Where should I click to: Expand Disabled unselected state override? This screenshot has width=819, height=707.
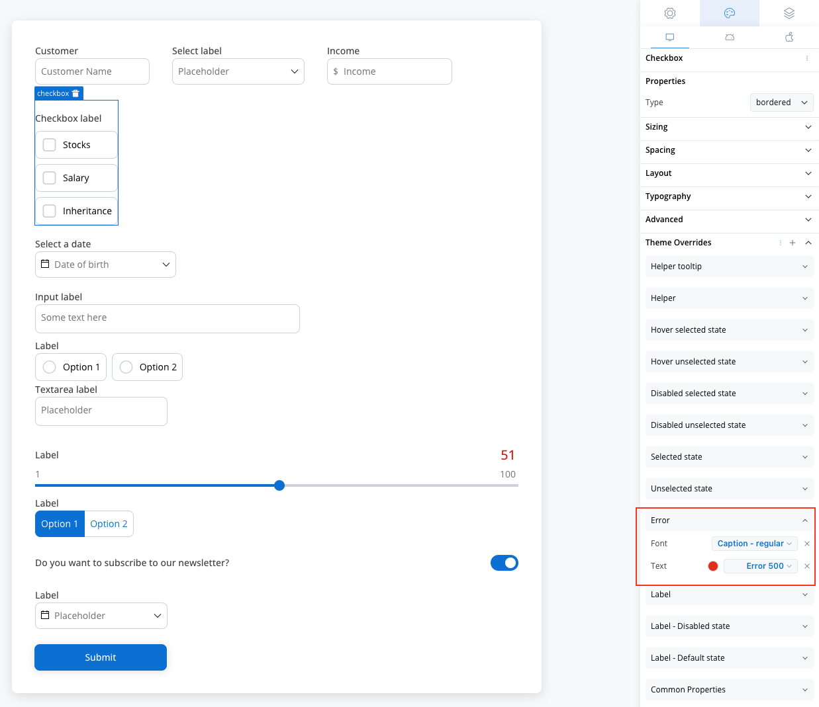(729, 425)
